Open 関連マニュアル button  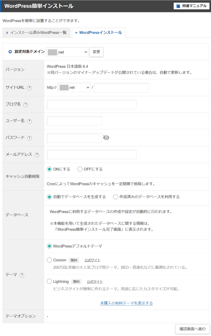click(x=192, y=6)
